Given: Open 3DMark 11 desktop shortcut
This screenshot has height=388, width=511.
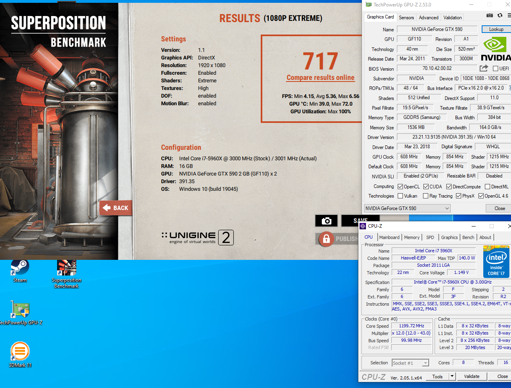Looking at the screenshot, I should click(20, 355).
